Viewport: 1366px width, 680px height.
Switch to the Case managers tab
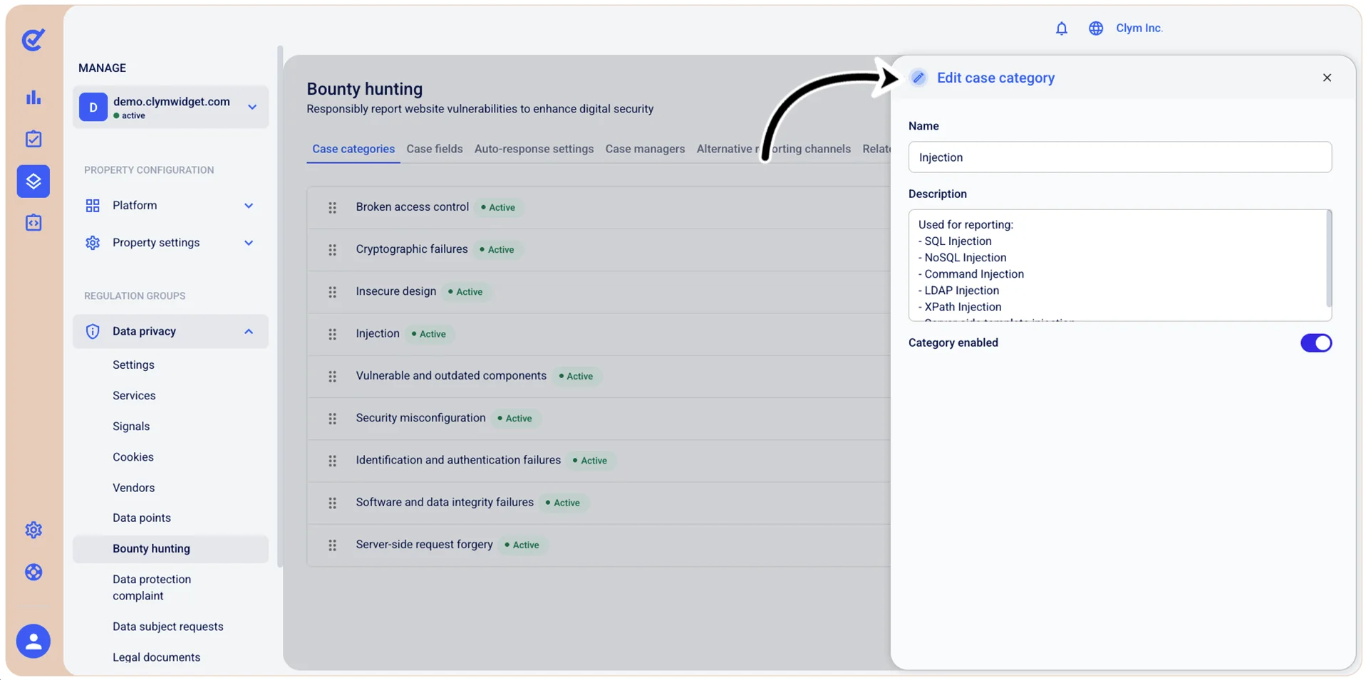click(x=645, y=149)
